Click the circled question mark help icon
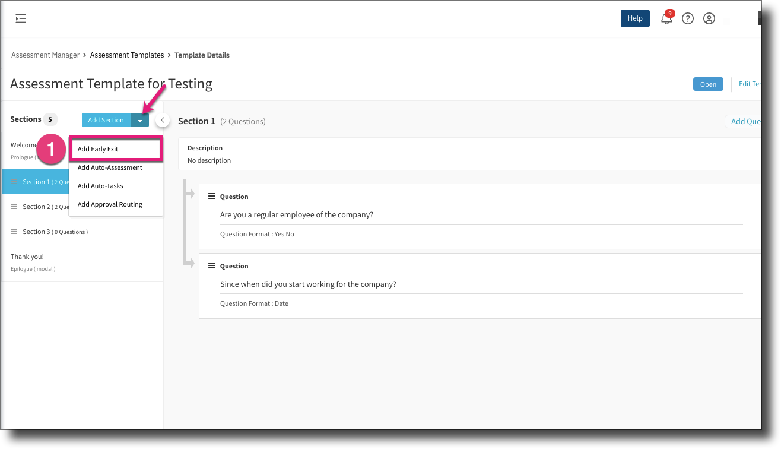Image resolution: width=781 pixels, height=449 pixels. (688, 18)
